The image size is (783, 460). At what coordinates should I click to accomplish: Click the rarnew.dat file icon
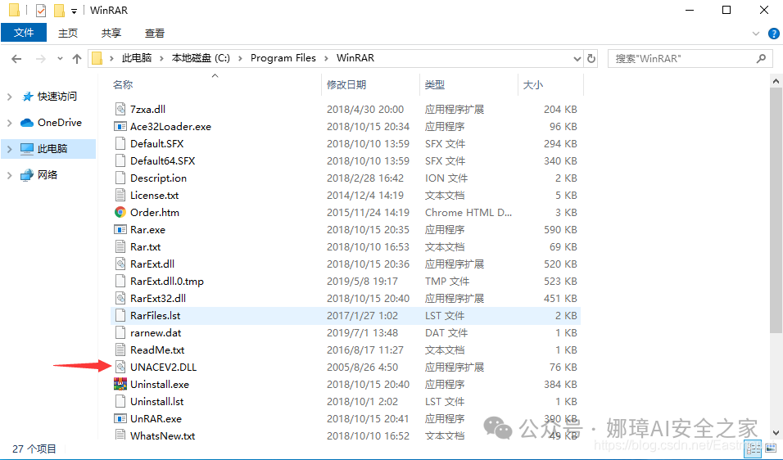pyautogui.click(x=120, y=333)
